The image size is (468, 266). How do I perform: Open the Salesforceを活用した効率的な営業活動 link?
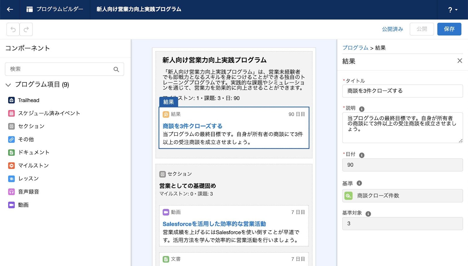point(214,224)
